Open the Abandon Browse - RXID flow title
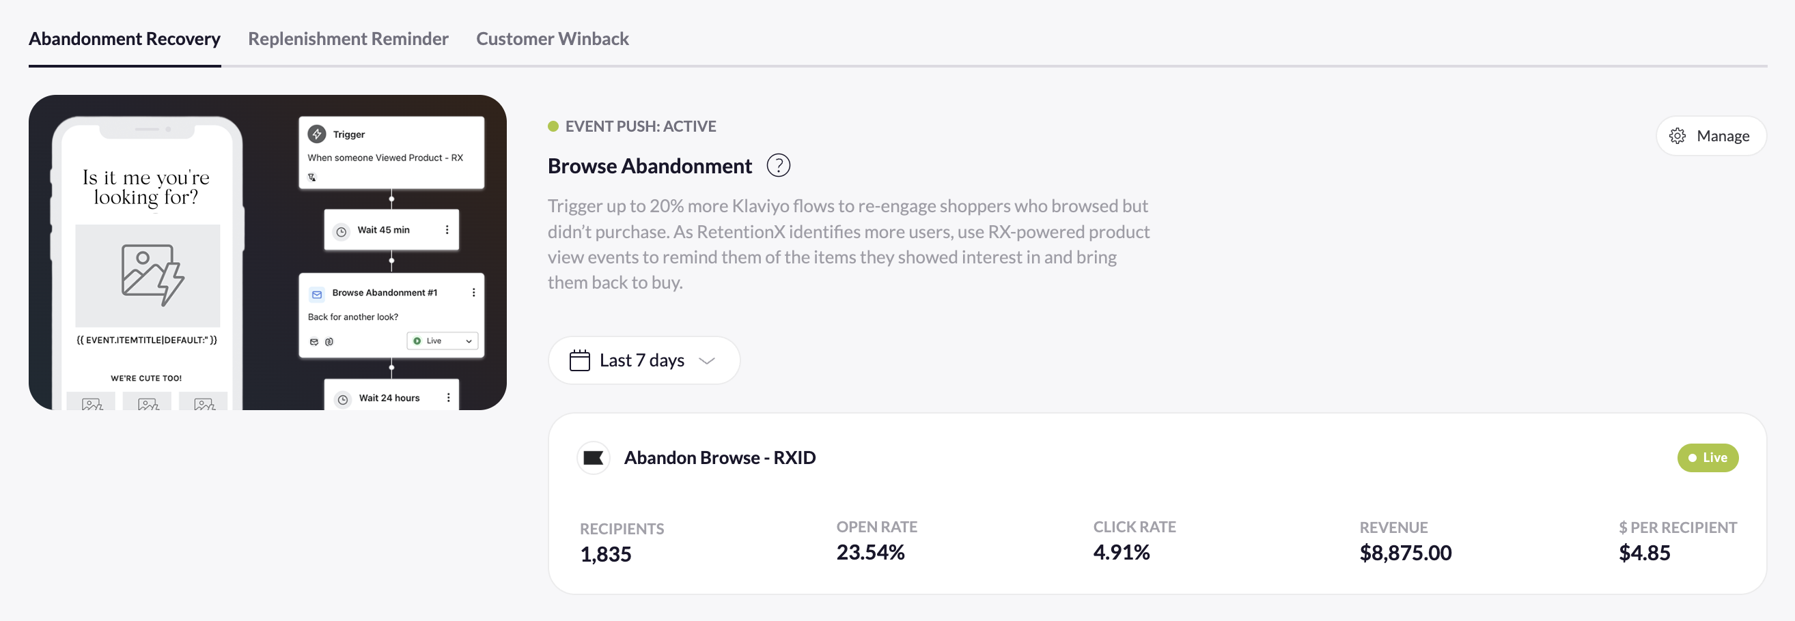 [719, 457]
